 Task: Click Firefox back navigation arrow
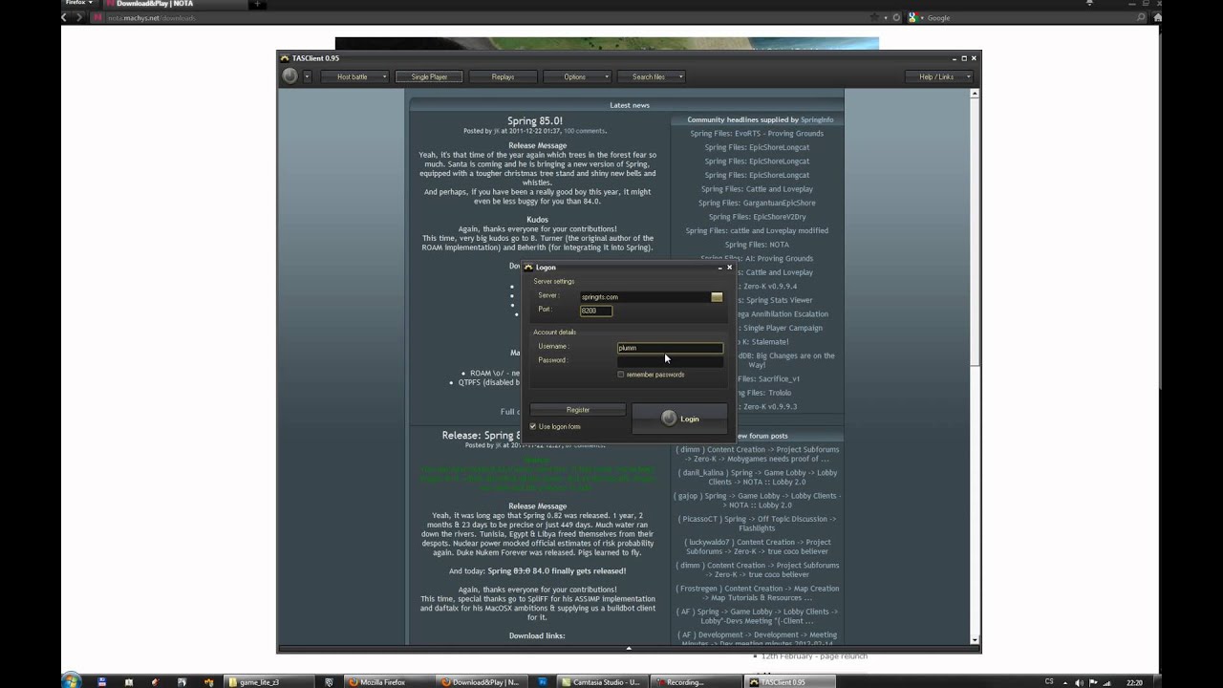66,17
